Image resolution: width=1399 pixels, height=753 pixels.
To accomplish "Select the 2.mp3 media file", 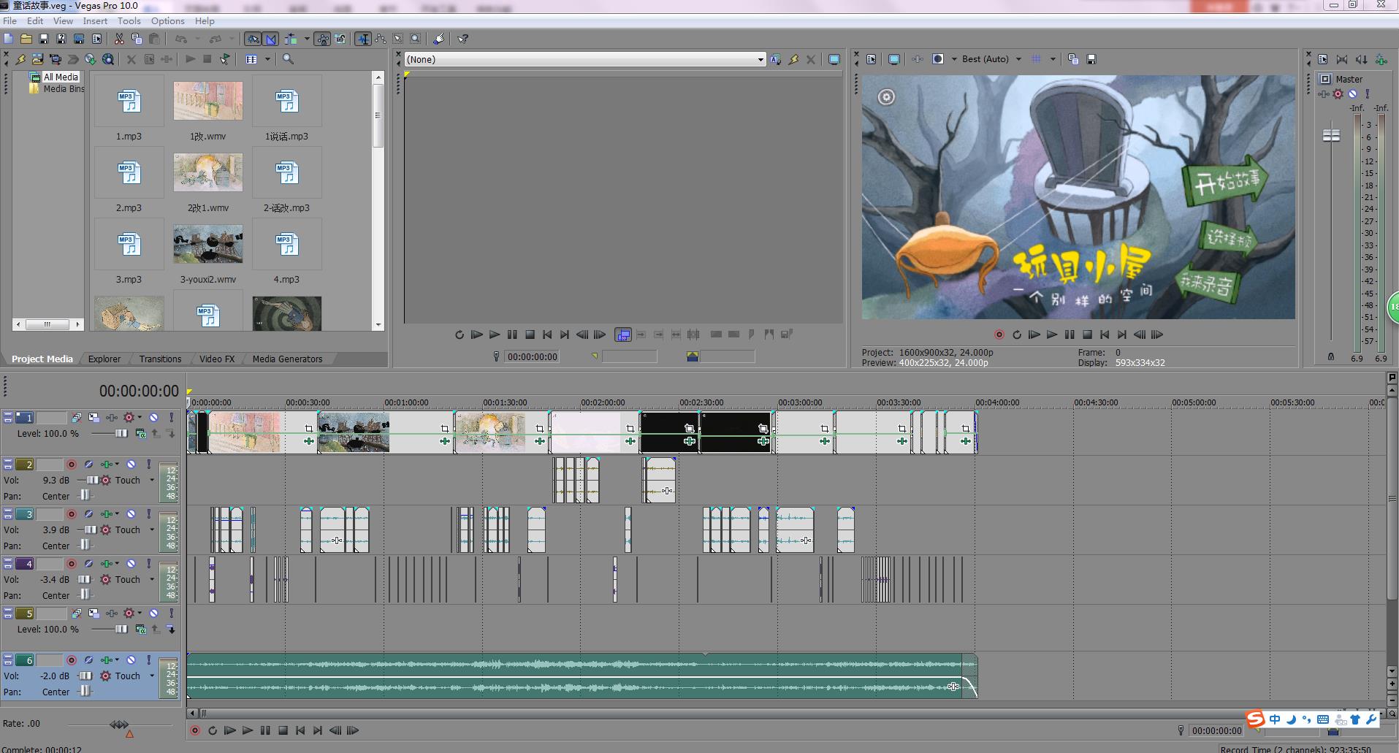I will (x=129, y=179).
